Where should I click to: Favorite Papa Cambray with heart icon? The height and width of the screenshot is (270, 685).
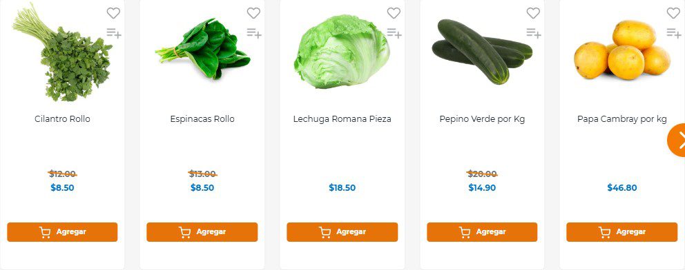(x=673, y=13)
